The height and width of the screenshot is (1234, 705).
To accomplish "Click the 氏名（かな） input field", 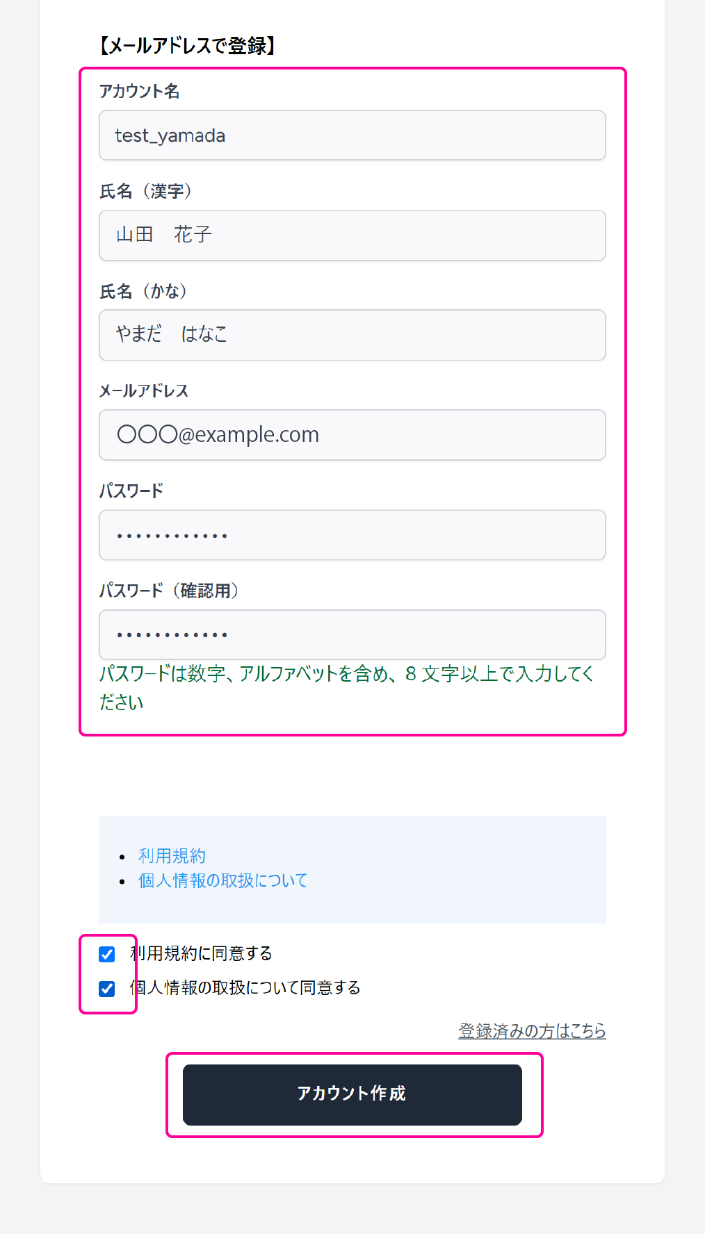I will point(352,335).
